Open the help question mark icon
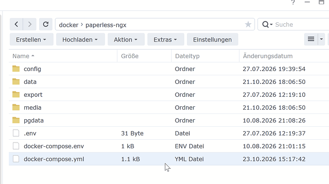 293,2
